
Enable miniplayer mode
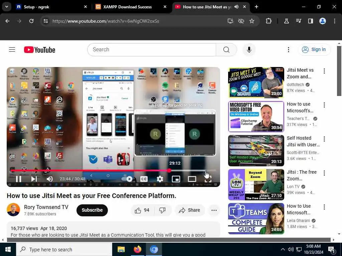click(176, 179)
